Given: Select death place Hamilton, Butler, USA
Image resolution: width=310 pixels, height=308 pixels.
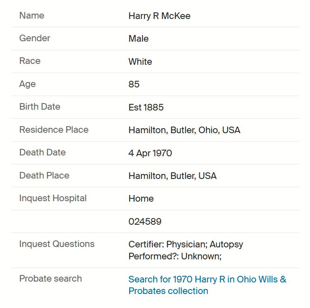Looking at the screenshot, I should 173,176.
